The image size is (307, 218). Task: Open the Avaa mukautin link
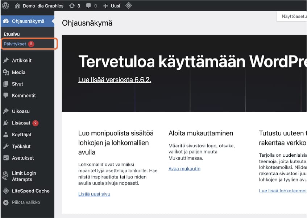point(184,169)
